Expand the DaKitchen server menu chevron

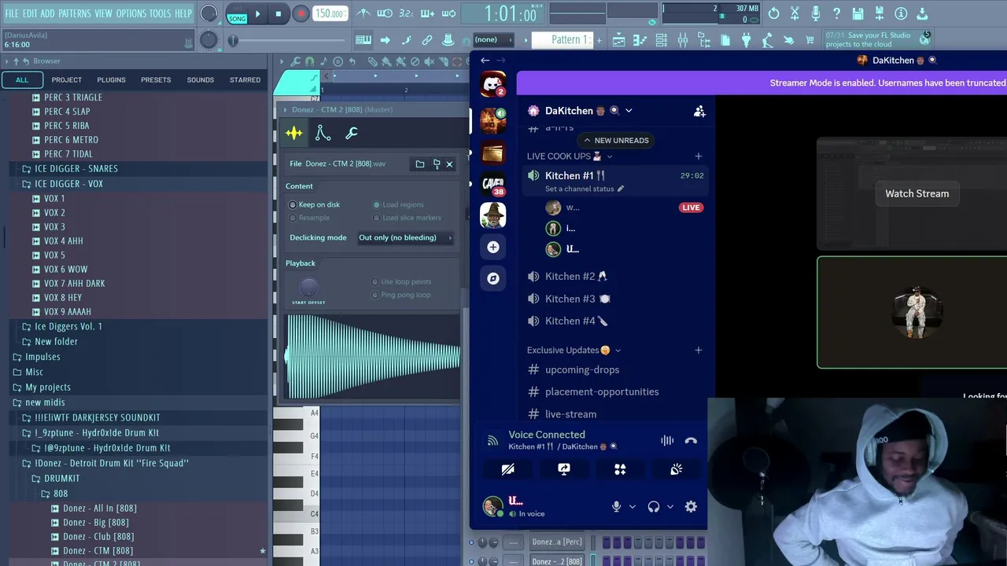click(629, 111)
